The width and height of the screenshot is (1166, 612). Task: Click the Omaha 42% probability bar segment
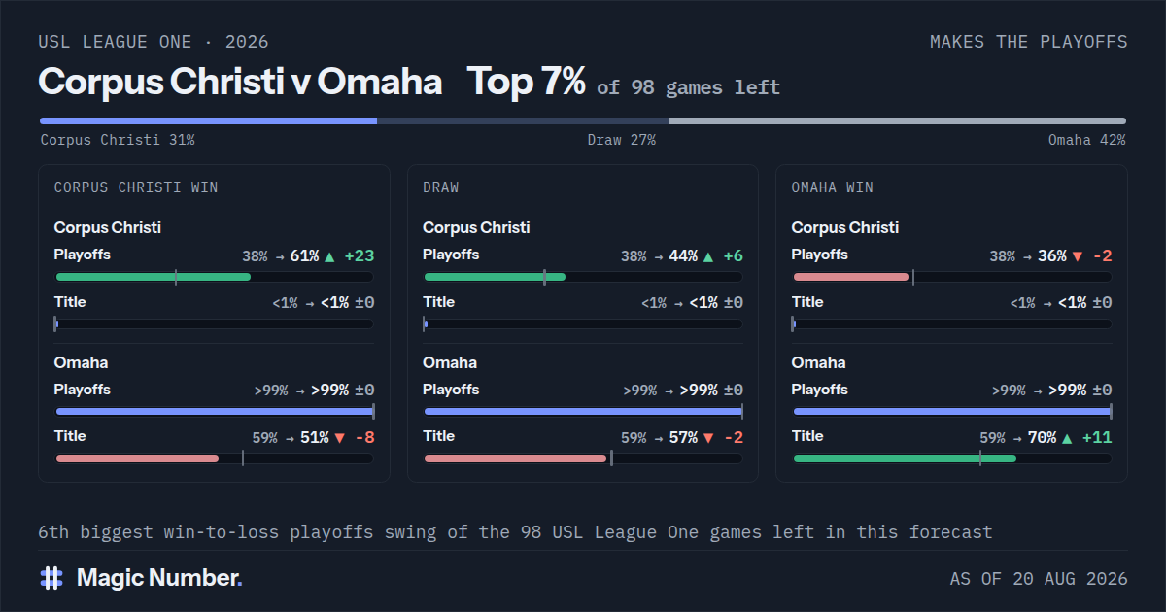point(898,121)
